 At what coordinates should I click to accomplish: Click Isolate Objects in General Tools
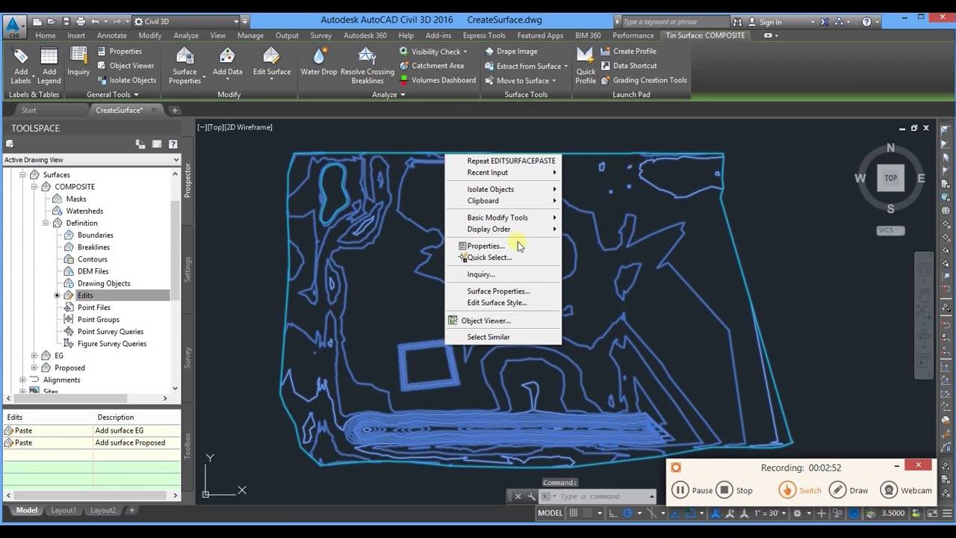(x=126, y=80)
